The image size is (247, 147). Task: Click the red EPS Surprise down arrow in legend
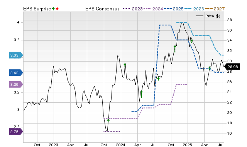point(57,9)
